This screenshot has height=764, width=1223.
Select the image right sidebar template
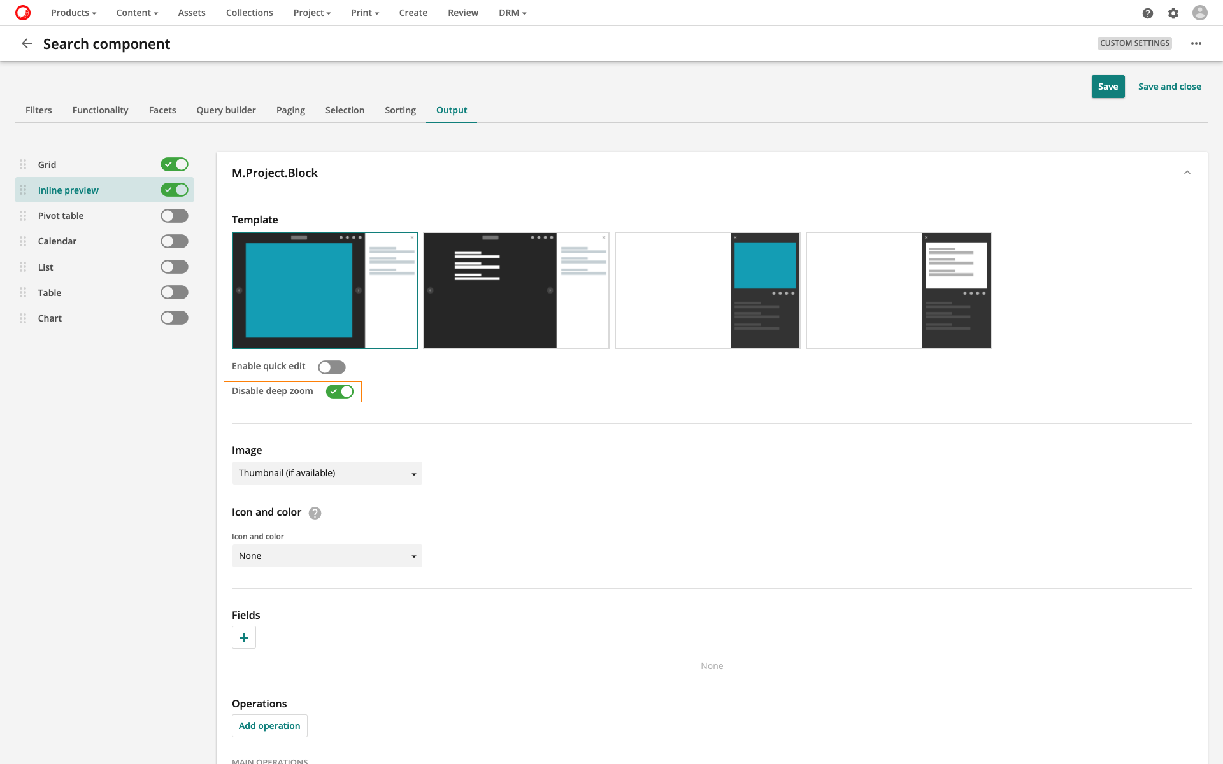pos(708,290)
